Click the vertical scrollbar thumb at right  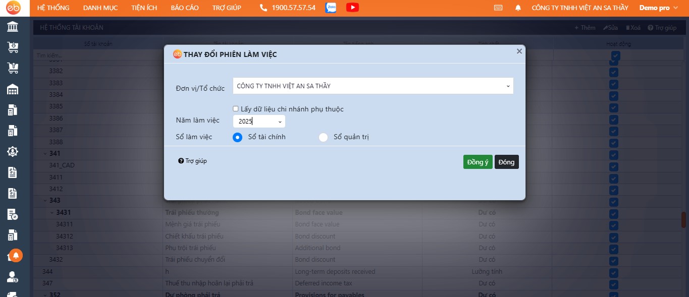(684, 220)
